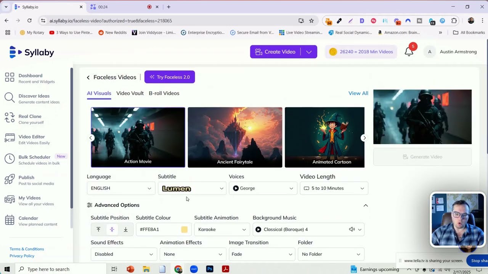Preview background music volume speaker icon

coord(352,229)
